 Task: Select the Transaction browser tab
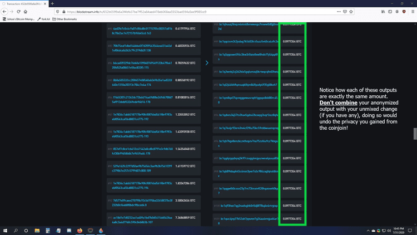[x=24, y=4]
